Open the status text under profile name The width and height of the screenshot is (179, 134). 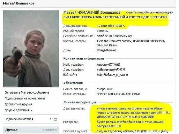(115, 17)
